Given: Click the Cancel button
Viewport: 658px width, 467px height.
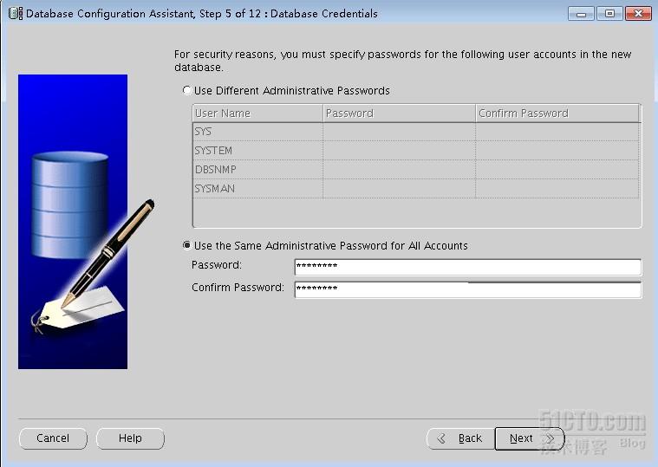Looking at the screenshot, I should [x=53, y=438].
